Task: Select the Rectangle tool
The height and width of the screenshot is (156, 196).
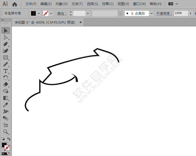Action: tap(6, 57)
